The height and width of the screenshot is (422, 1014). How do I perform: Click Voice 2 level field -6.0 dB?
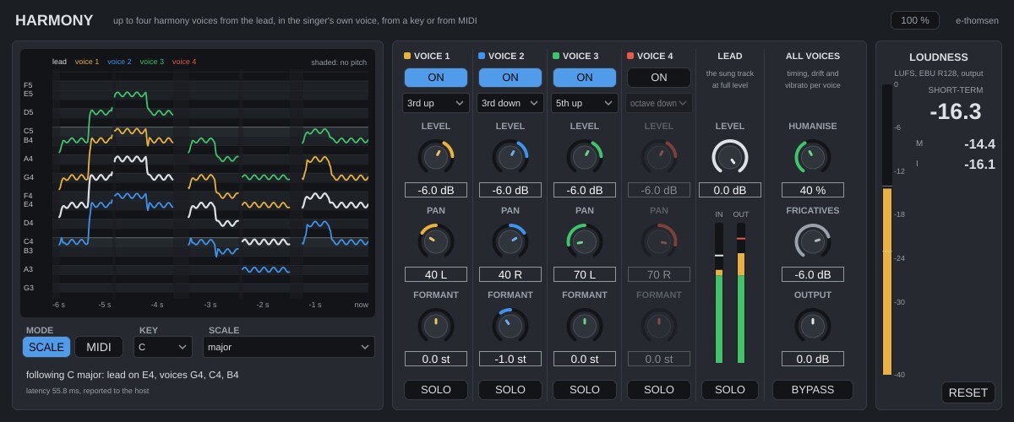[510, 190]
